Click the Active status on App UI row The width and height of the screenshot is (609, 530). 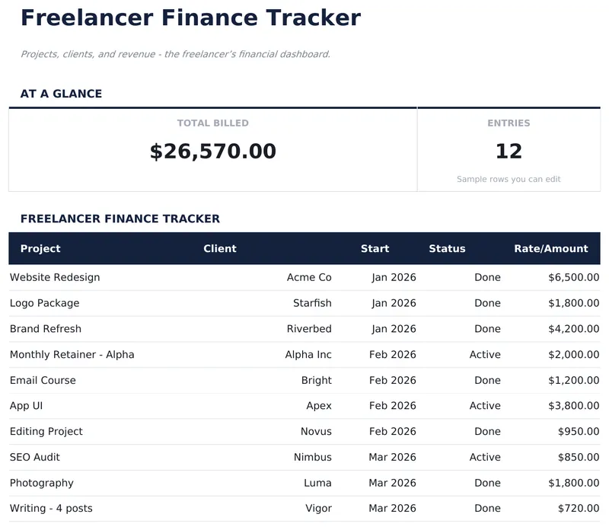point(485,406)
